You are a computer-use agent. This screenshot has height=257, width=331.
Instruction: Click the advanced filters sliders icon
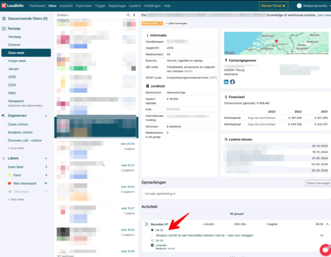pyautogui.click(x=4, y=19)
